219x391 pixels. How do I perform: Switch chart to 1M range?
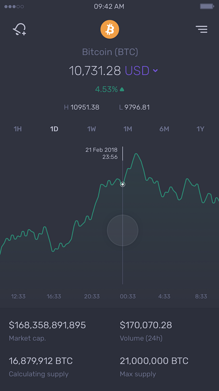tap(128, 129)
